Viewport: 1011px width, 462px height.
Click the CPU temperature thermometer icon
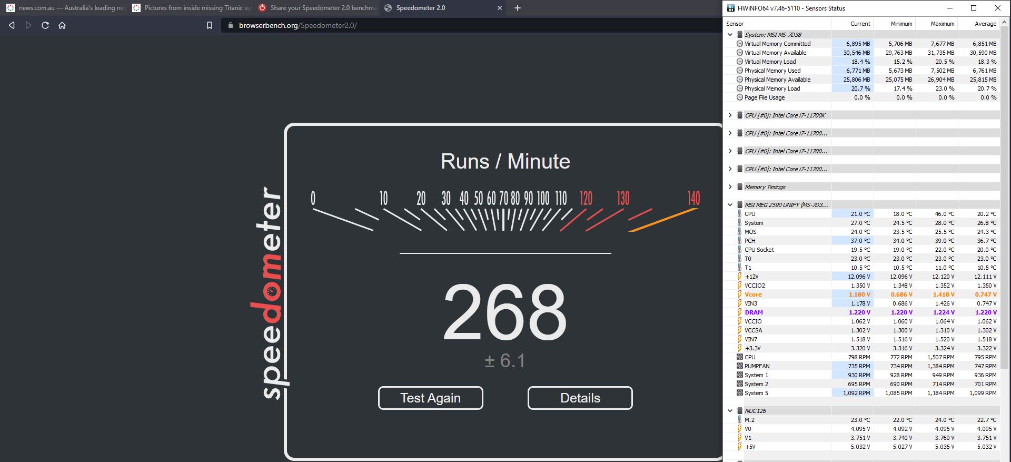pyautogui.click(x=740, y=214)
